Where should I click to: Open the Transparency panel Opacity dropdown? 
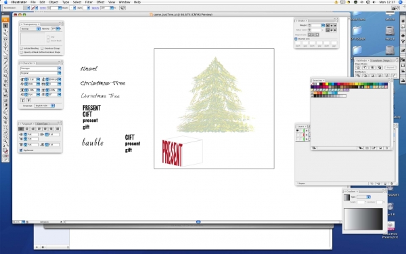(x=58, y=28)
